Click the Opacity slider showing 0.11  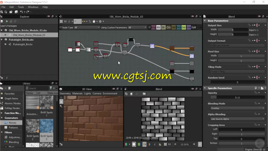[238, 97]
